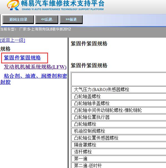Viewport: 166px width, 168px height.
Task: Select row 第一遍
Action: point(119,159)
